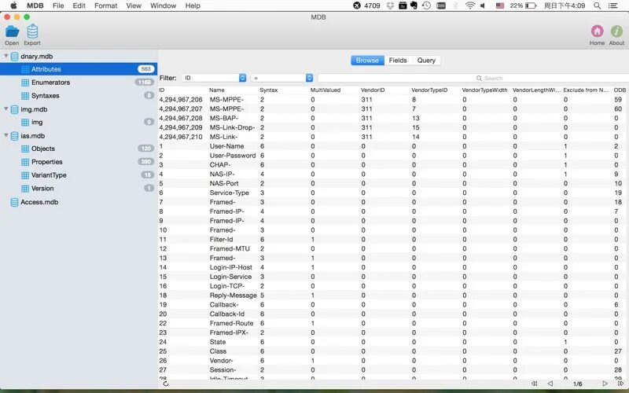
Task: Click the Access.mdb database icon
Action: [x=14, y=202]
